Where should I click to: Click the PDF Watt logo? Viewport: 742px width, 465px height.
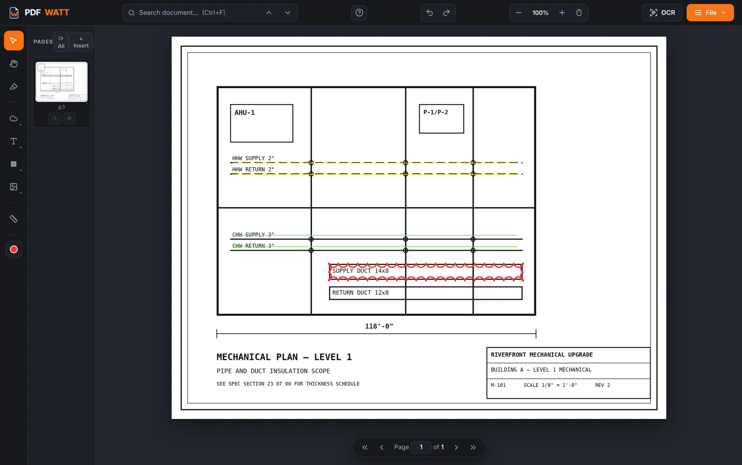(39, 13)
